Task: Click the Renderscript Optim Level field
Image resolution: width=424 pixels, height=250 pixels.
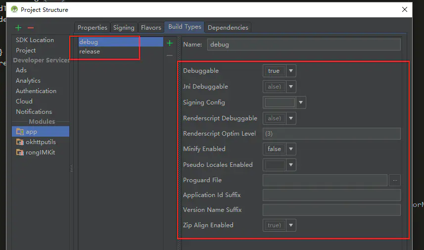Action: (x=331, y=134)
